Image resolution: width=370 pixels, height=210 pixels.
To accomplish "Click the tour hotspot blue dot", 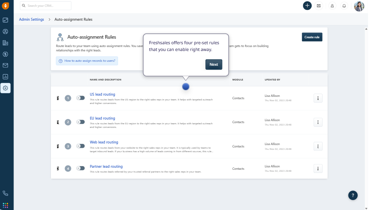I will pos(186,86).
